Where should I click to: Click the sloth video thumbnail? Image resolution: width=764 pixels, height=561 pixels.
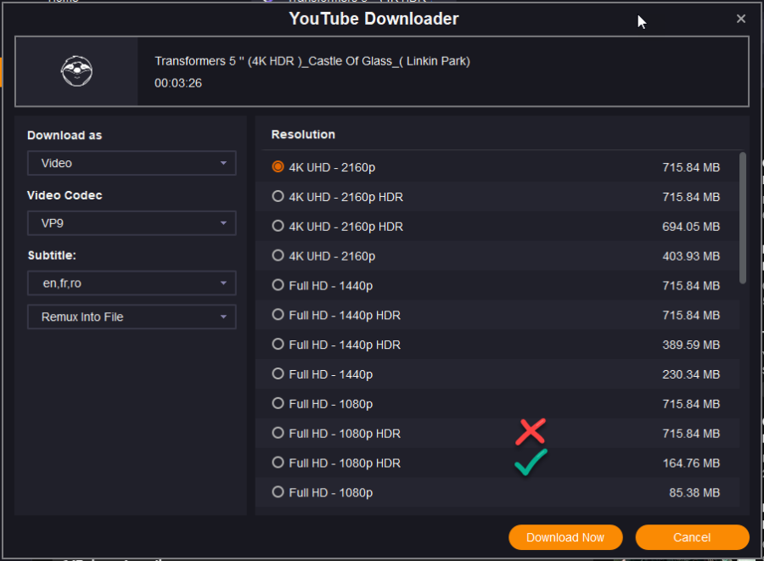(76, 71)
